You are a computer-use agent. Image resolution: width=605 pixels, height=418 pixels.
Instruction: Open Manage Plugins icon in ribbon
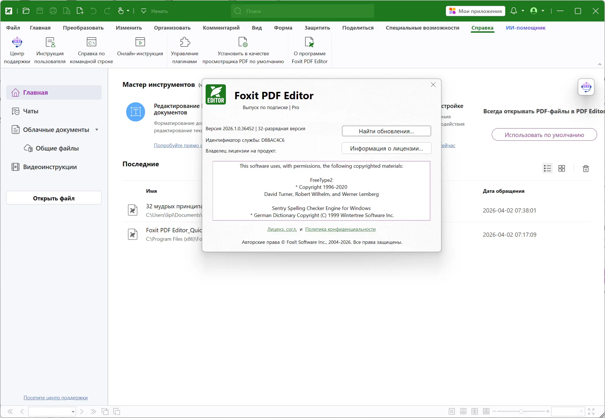185,42
